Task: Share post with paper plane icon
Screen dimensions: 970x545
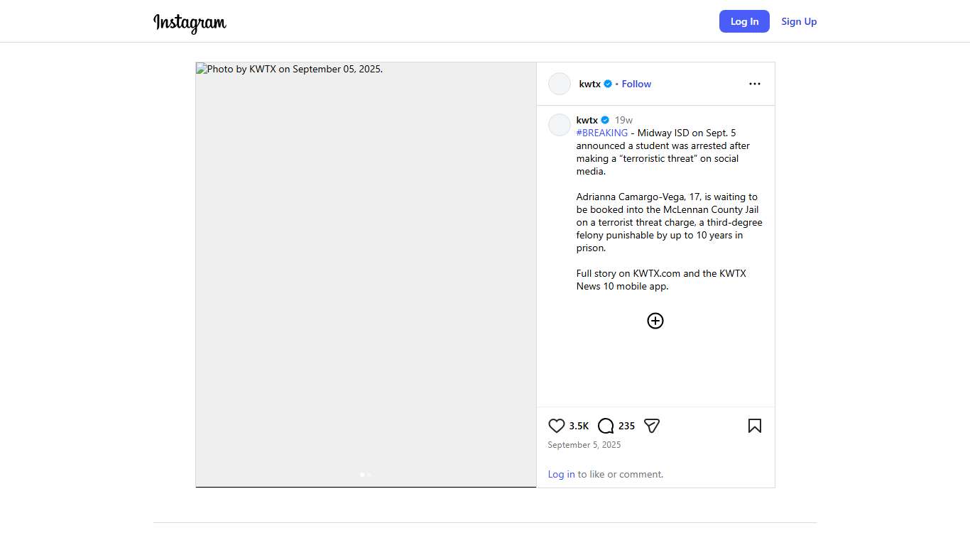Action: [x=652, y=426]
